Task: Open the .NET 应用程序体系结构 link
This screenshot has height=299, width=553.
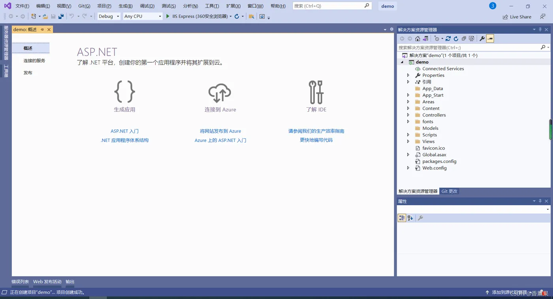Action: pyautogui.click(x=124, y=140)
